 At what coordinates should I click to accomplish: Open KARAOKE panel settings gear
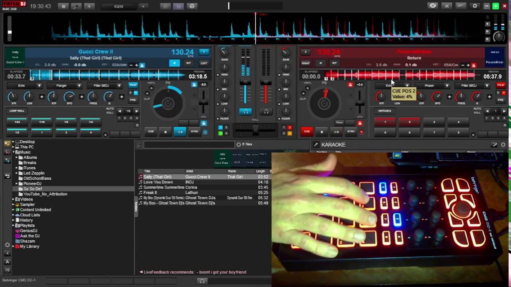coord(503,145)
